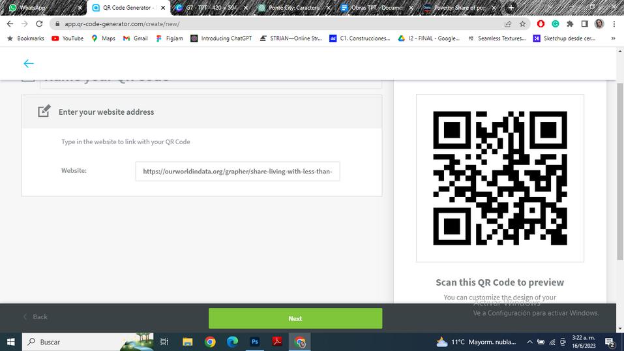
Task: Bookmark this page with star icon
Action: pyautogui.click(x=522, y=24)
